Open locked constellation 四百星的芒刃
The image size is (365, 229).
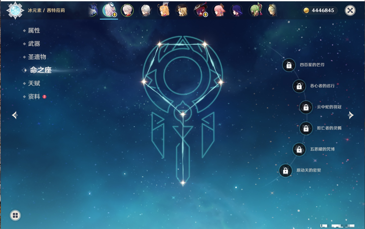click(x=289, y=65)
